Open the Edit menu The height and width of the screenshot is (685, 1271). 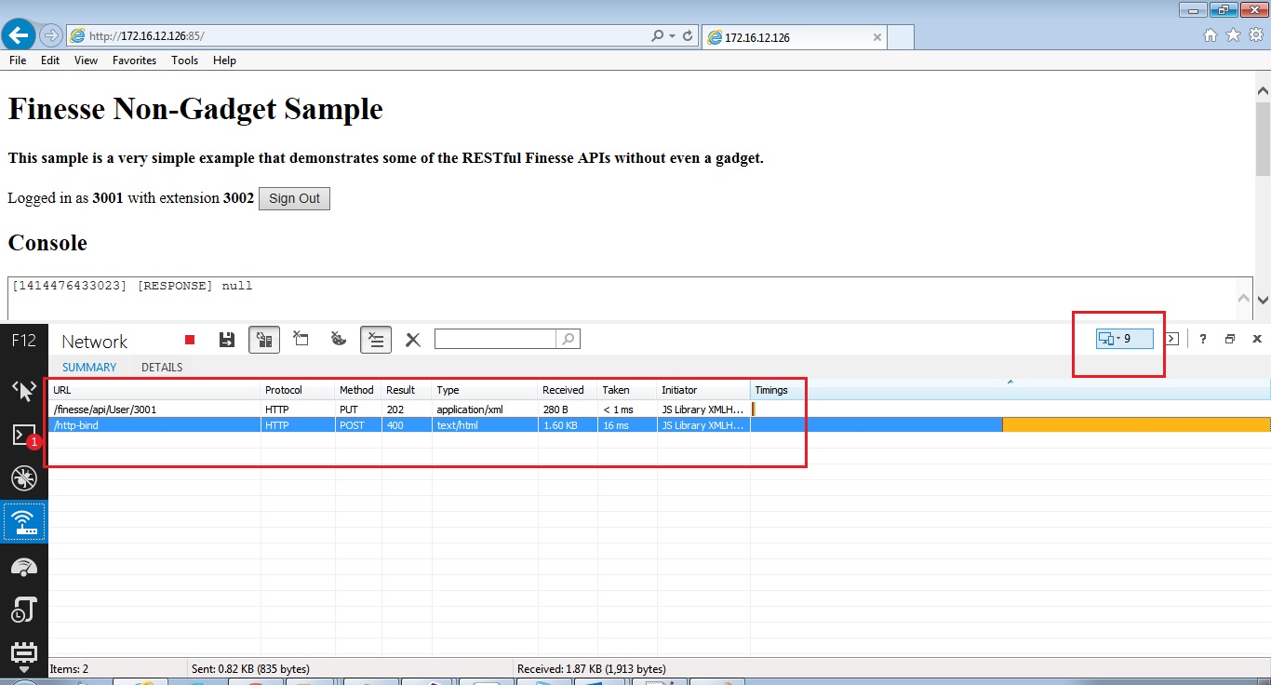[50, 60]
